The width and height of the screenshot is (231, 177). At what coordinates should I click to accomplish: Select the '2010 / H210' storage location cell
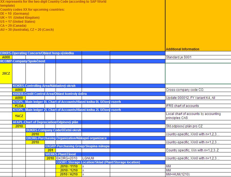pos(69,174)
